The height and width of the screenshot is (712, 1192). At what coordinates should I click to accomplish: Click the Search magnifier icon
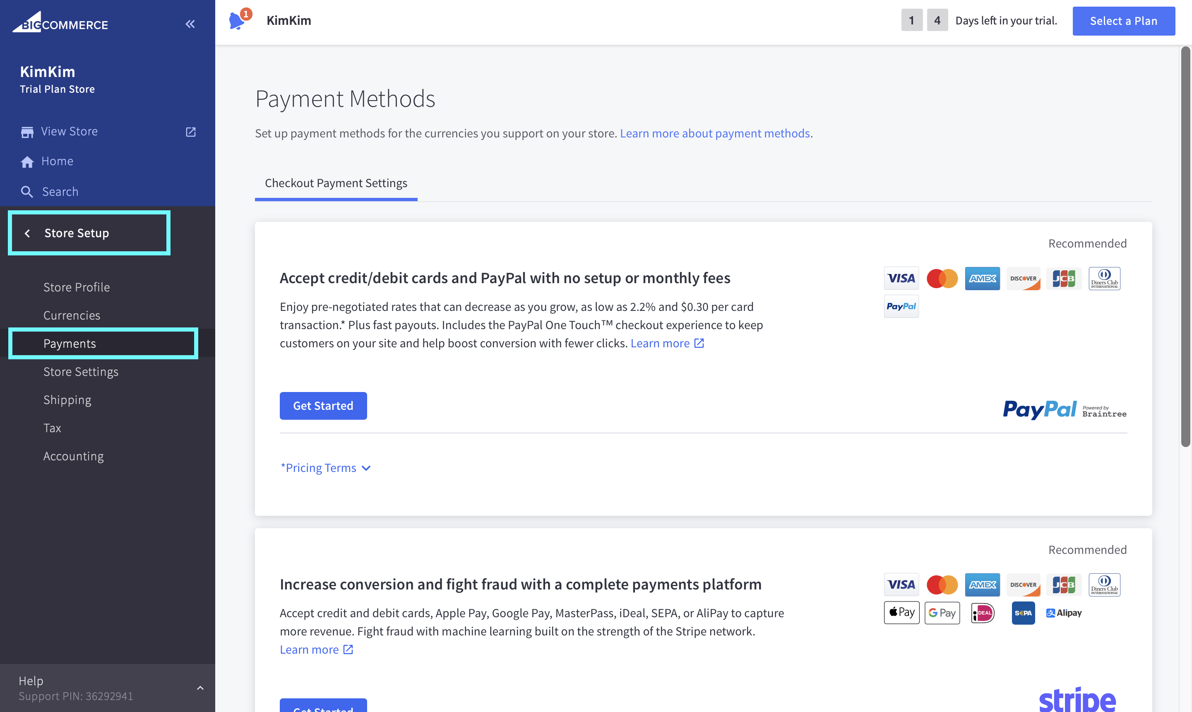(27, 192)
